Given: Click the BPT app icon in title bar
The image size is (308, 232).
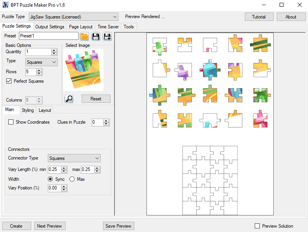Looking at the screenshot, I should pos(6,5).
